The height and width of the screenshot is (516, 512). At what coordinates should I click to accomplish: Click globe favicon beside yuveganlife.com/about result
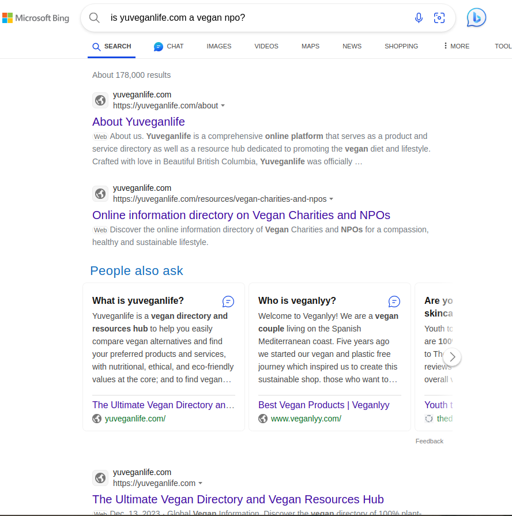coord(100,100)
